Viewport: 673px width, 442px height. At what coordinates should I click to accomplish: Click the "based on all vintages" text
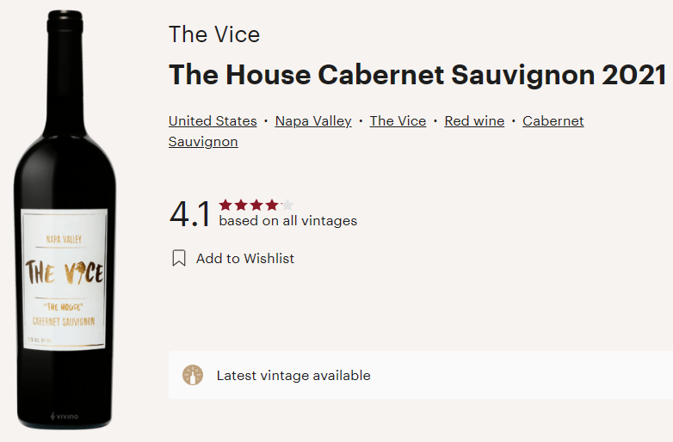[287, 221]
